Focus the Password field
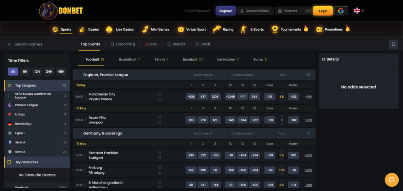 click(293, 11)
